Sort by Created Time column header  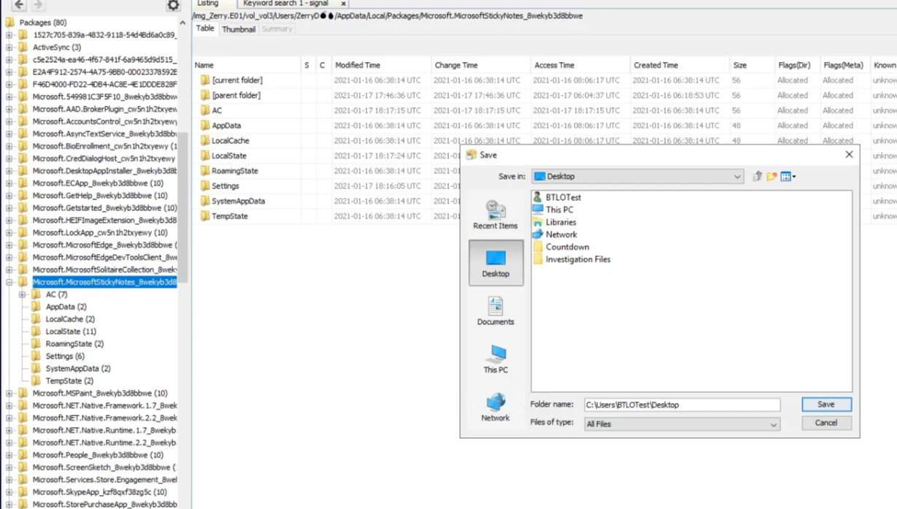pos(680,65)
